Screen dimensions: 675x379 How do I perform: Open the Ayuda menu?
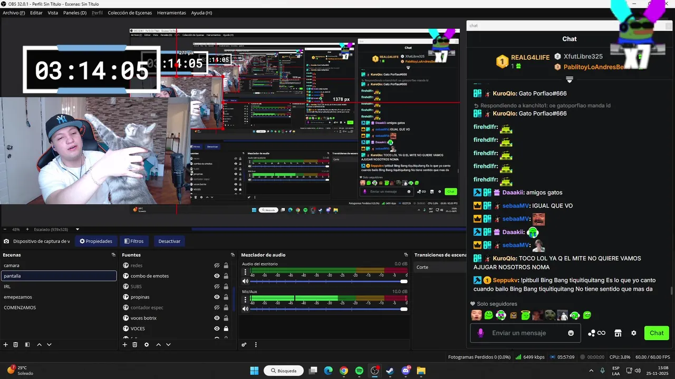[201, 13]
